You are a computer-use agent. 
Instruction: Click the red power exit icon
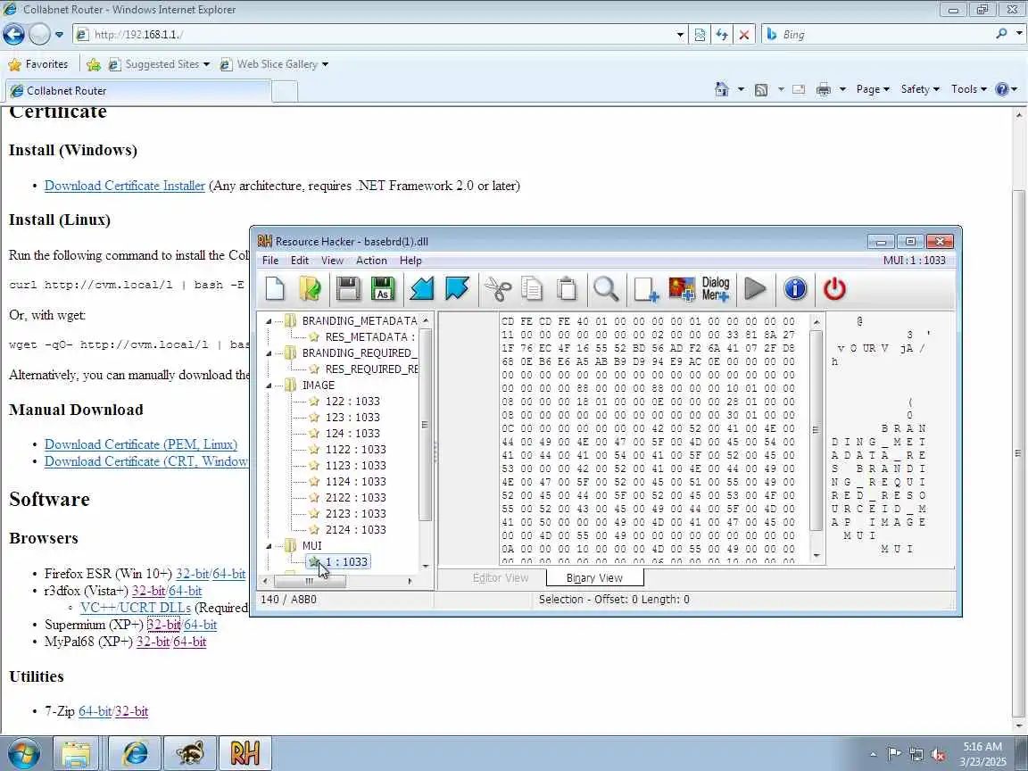pyautogui.click(x=834, y=288)
